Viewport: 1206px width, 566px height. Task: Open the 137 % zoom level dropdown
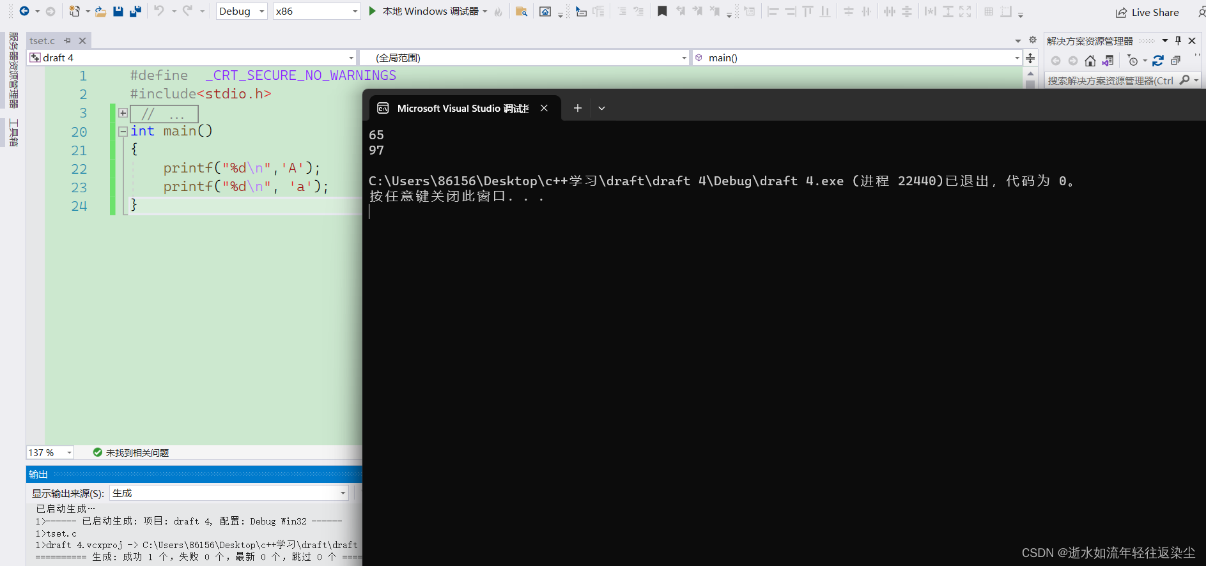pyautogui.click(x=50, y=452)
